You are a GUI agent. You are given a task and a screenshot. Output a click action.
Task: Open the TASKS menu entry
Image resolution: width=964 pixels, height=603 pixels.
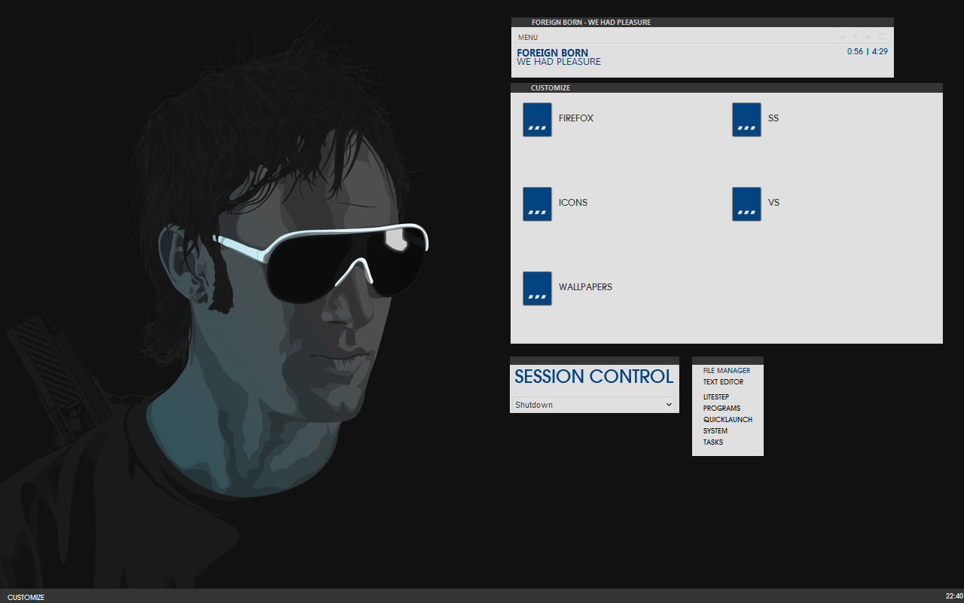(713, 442)
